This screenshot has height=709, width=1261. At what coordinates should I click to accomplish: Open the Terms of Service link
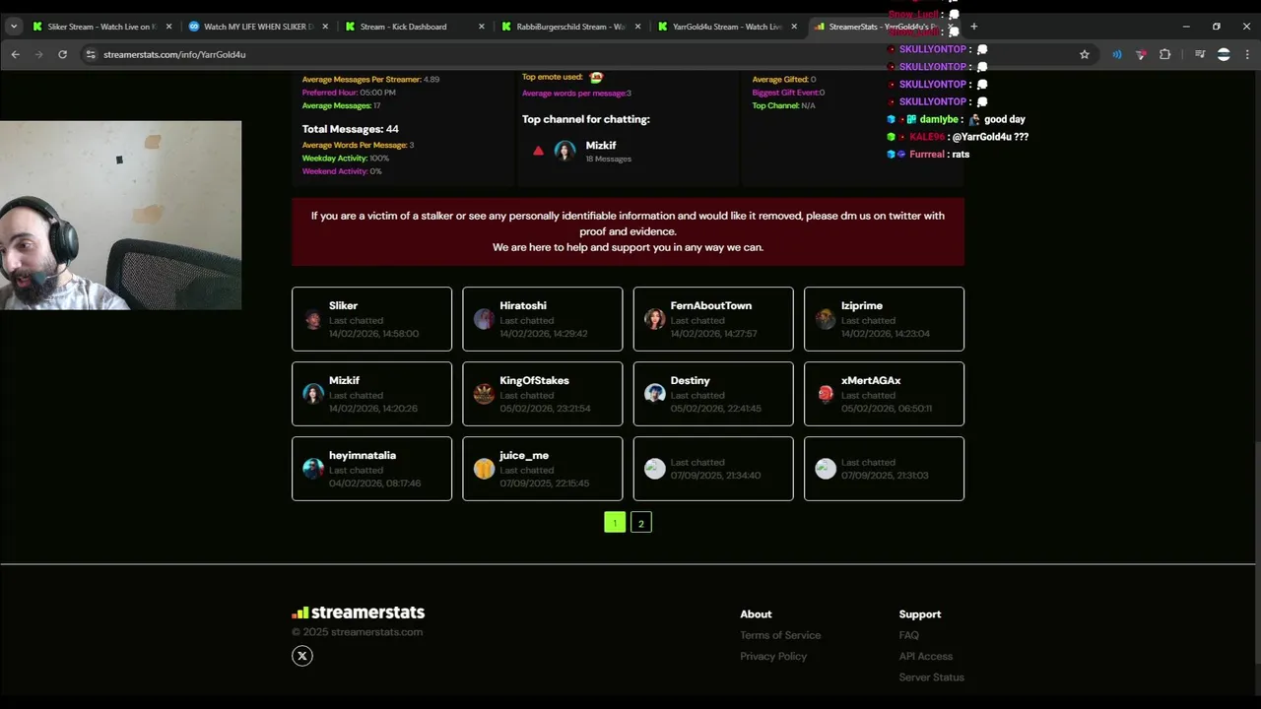(780, 635)
